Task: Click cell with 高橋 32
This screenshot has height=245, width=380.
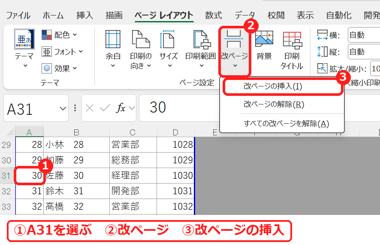Action: tap(76, 207)
